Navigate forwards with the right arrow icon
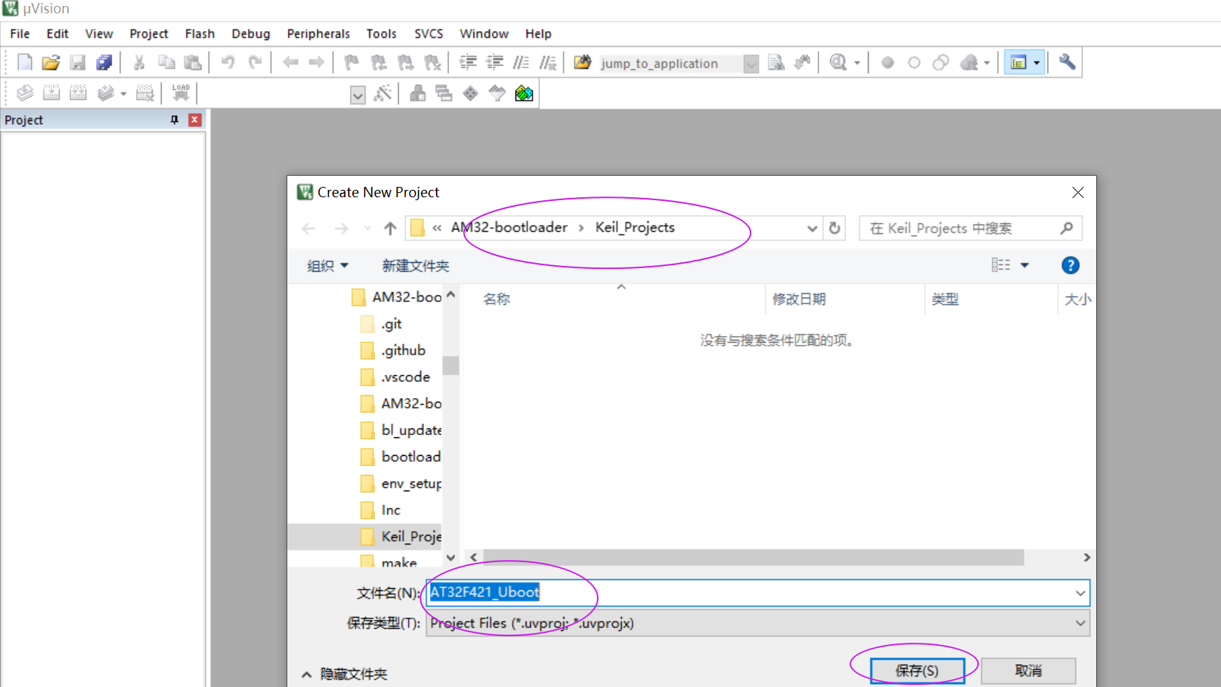This screenshot has width=1221, height=687. (316, 63)
